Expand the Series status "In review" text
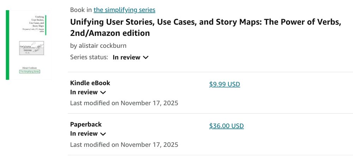The width and height of the screenshot is (353, 157). point(126,57)
